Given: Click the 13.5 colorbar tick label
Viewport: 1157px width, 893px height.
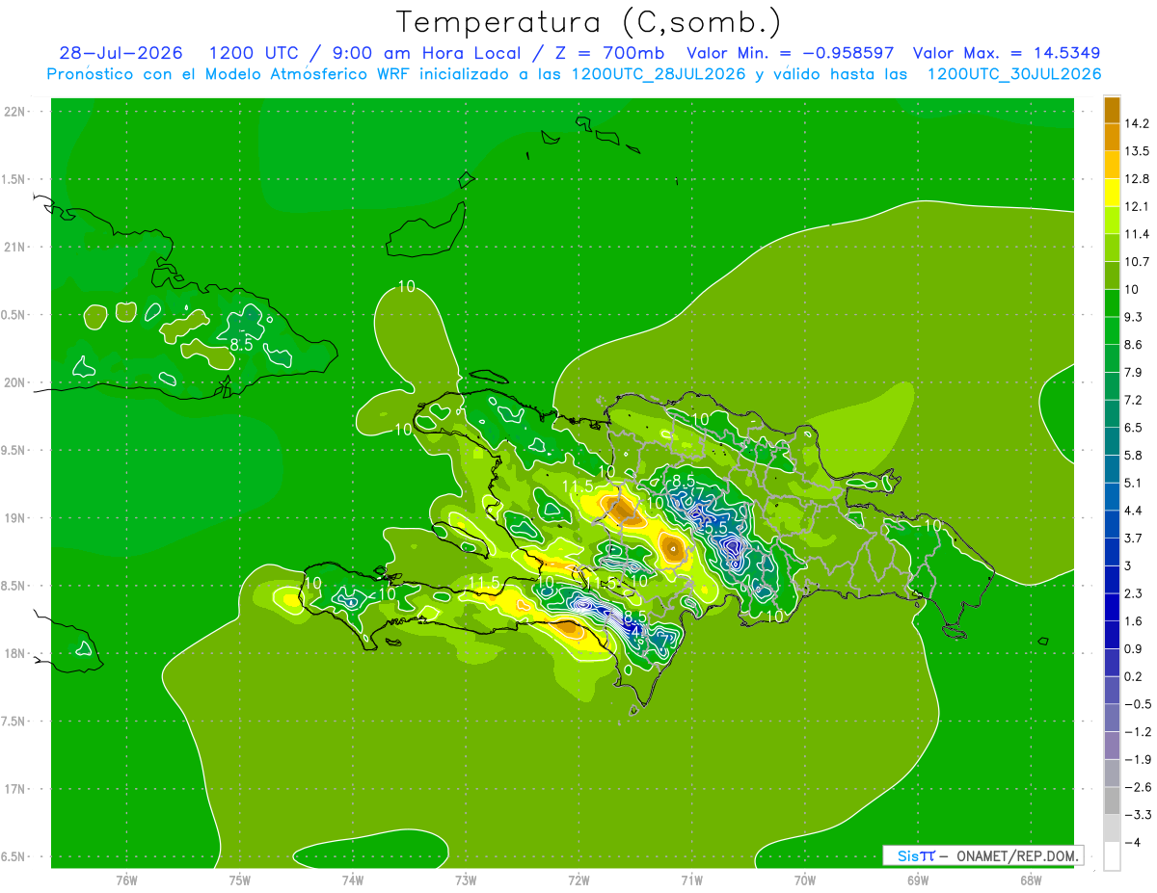Looking at the screenshot, I should tap(1138, 151).
